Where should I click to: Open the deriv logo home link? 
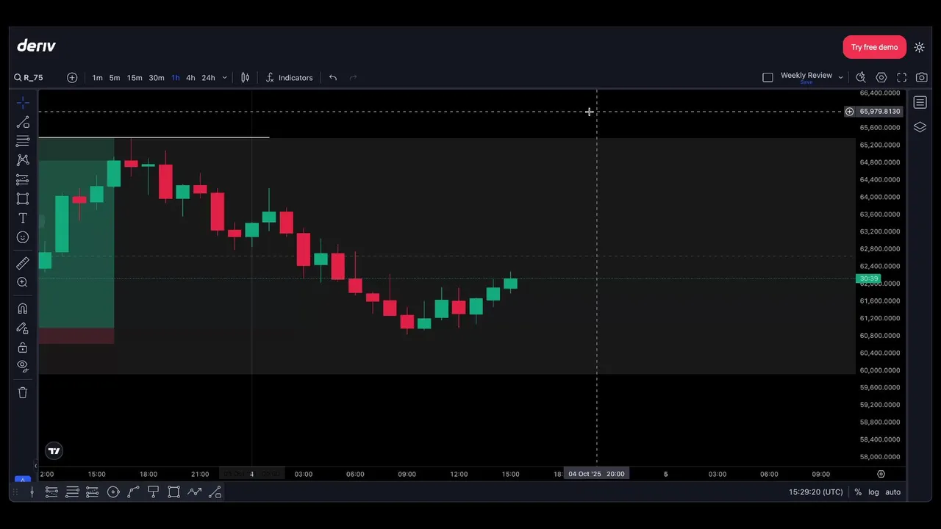pyautogui.click(x=36, y=46)
